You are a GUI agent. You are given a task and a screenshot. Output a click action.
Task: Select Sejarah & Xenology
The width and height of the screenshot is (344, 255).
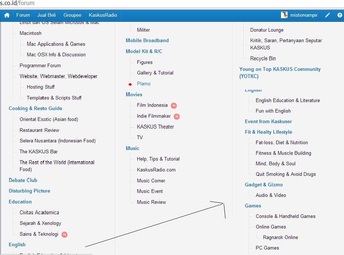click(40, 223)
